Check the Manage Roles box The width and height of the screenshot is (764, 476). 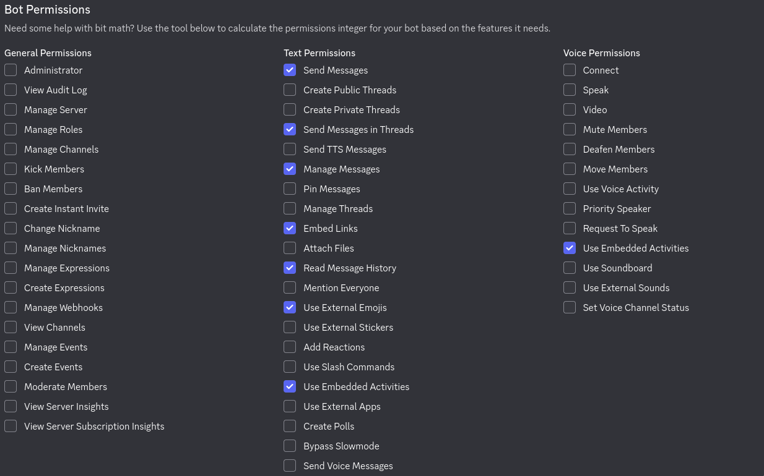coord(11,129)
